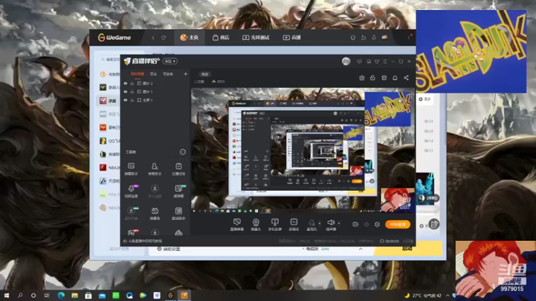Switch to the third scene tab
The width and height of the screenshot is (536, 301).
click(167, 74)
